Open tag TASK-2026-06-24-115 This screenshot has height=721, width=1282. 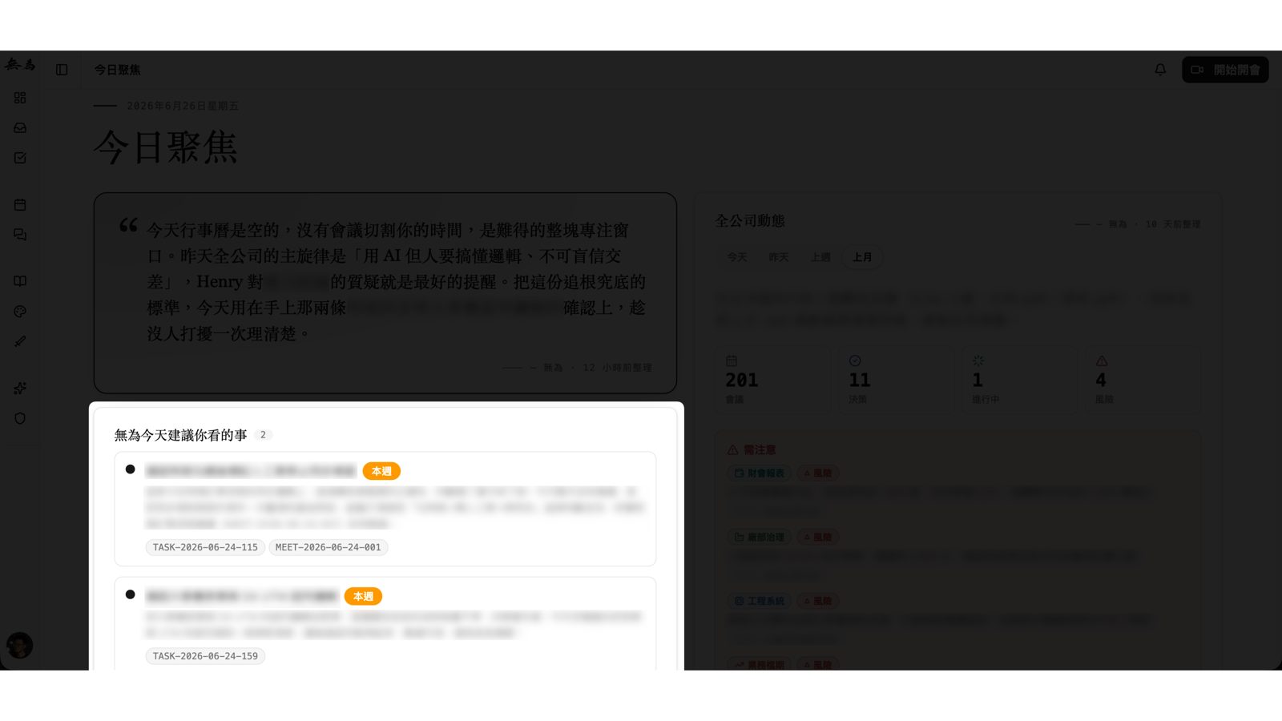point(205,547)
